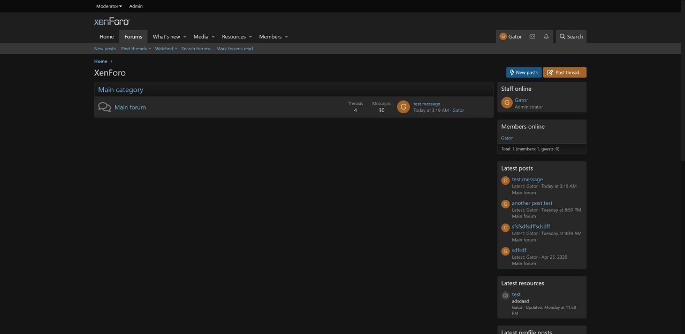Click the New posts sub-navigation link
This screenshot has width=685, height=334.
click(x=105, y=49)
